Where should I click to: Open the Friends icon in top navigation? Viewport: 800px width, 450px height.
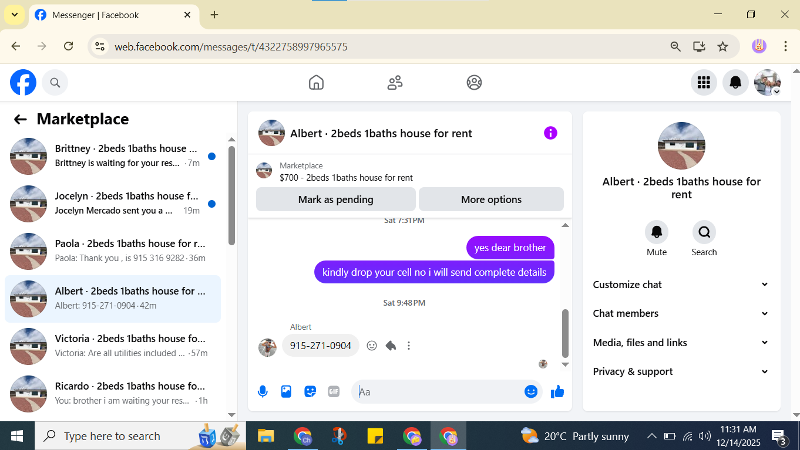tap(395, 83)
